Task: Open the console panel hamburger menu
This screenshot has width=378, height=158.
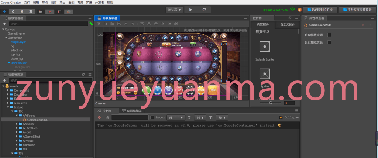Action: click(296, 110)
